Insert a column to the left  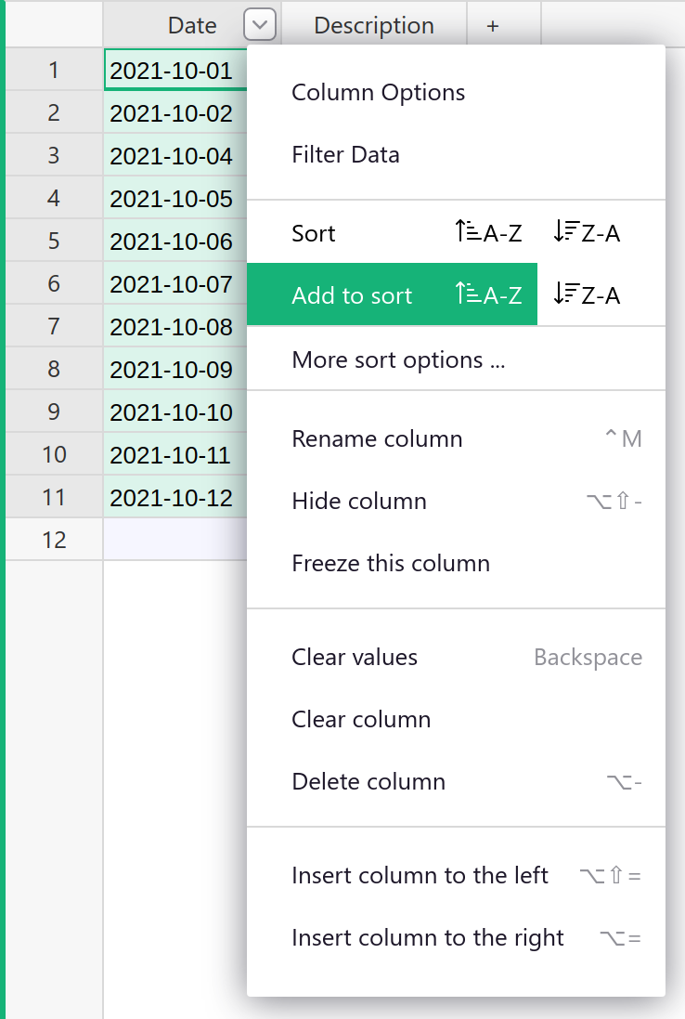pyautogui.click(x=420, y=875)
